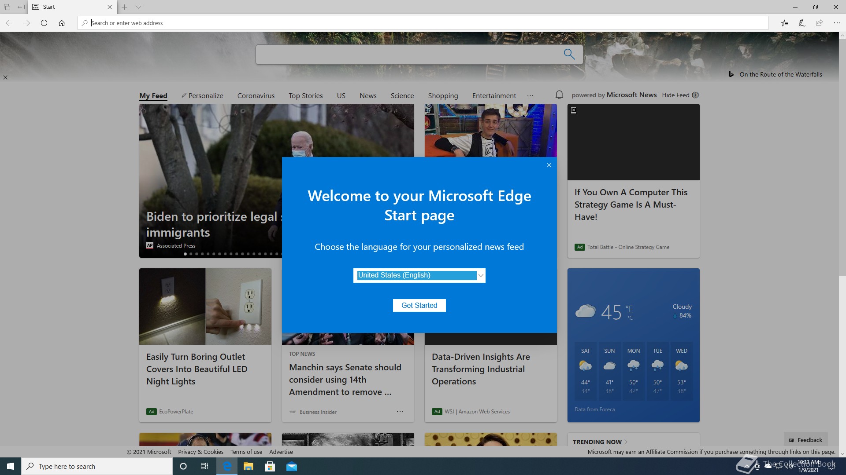Open Task View taskbar icon

coord(204,466)
